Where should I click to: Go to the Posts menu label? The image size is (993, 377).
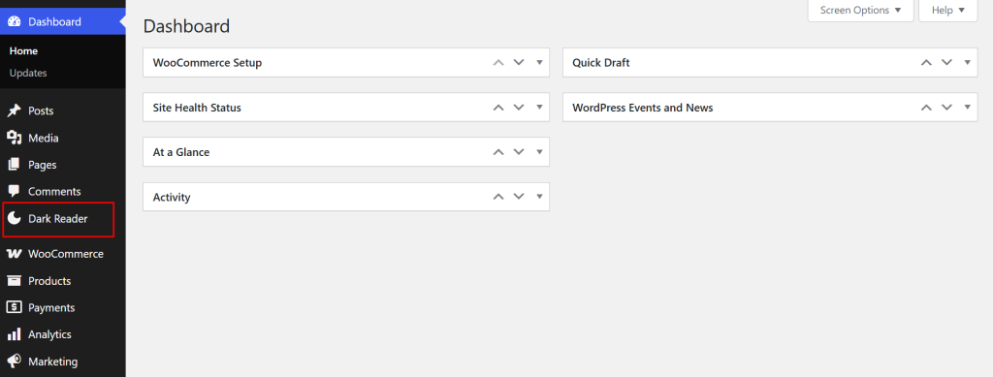point(41,110)
